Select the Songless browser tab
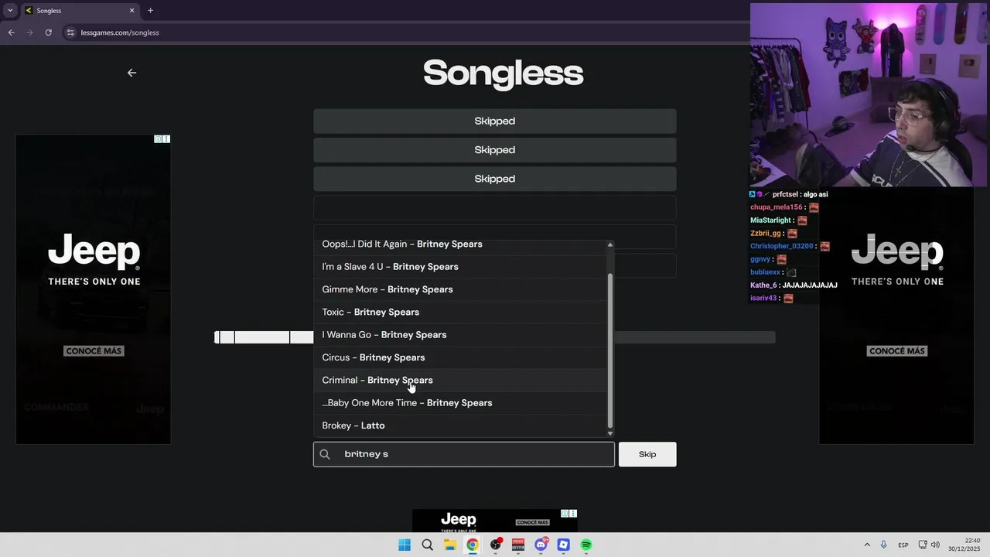The image size is (990, 557). pyautogui.click(x=80, y=11)
